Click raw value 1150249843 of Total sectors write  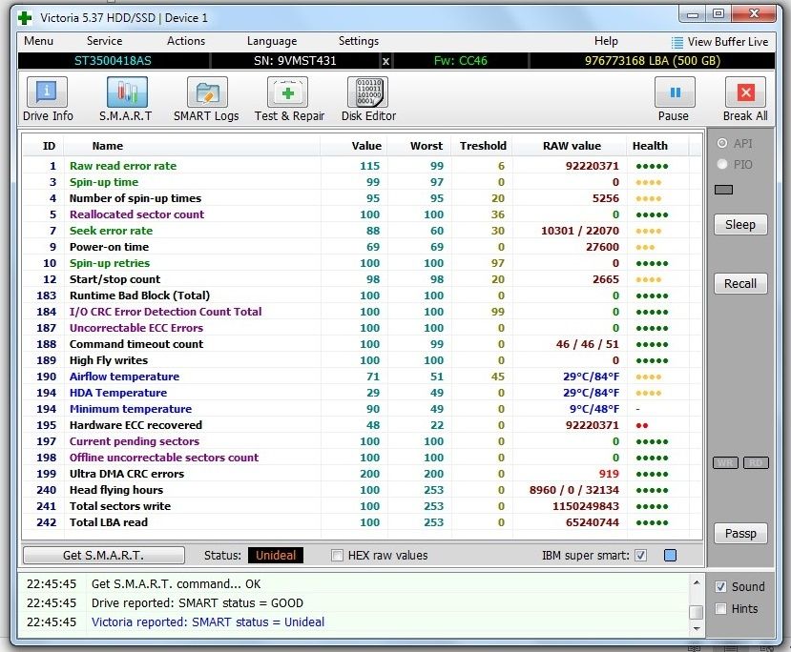(585, 506)
